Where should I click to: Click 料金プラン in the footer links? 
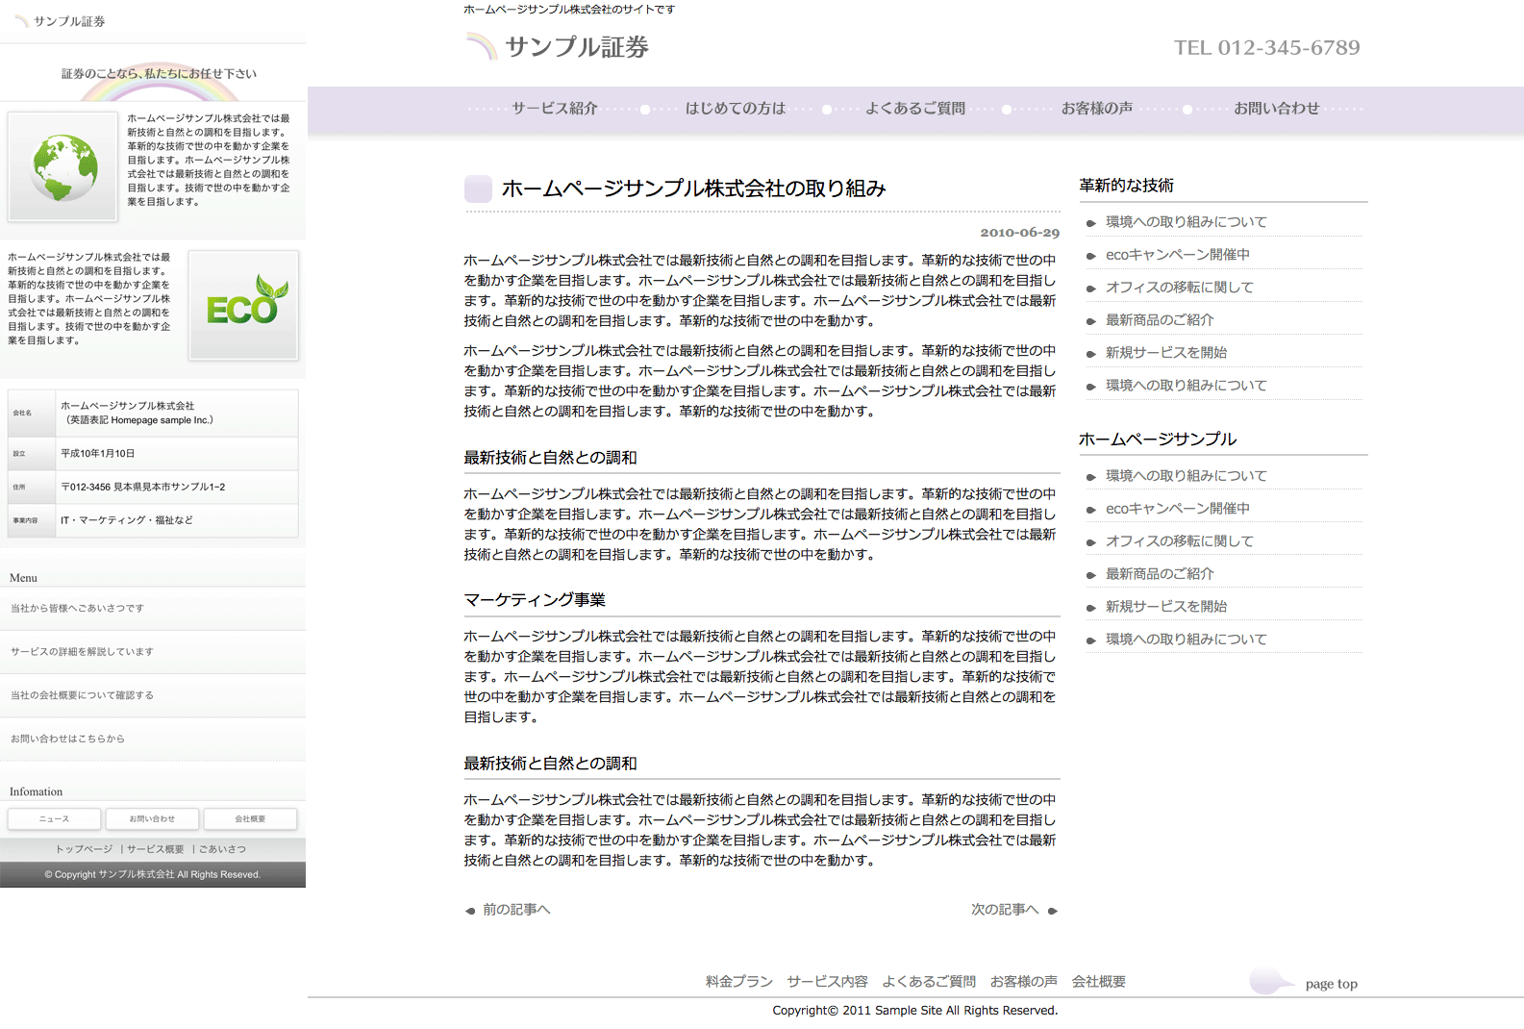click(738, 982)
